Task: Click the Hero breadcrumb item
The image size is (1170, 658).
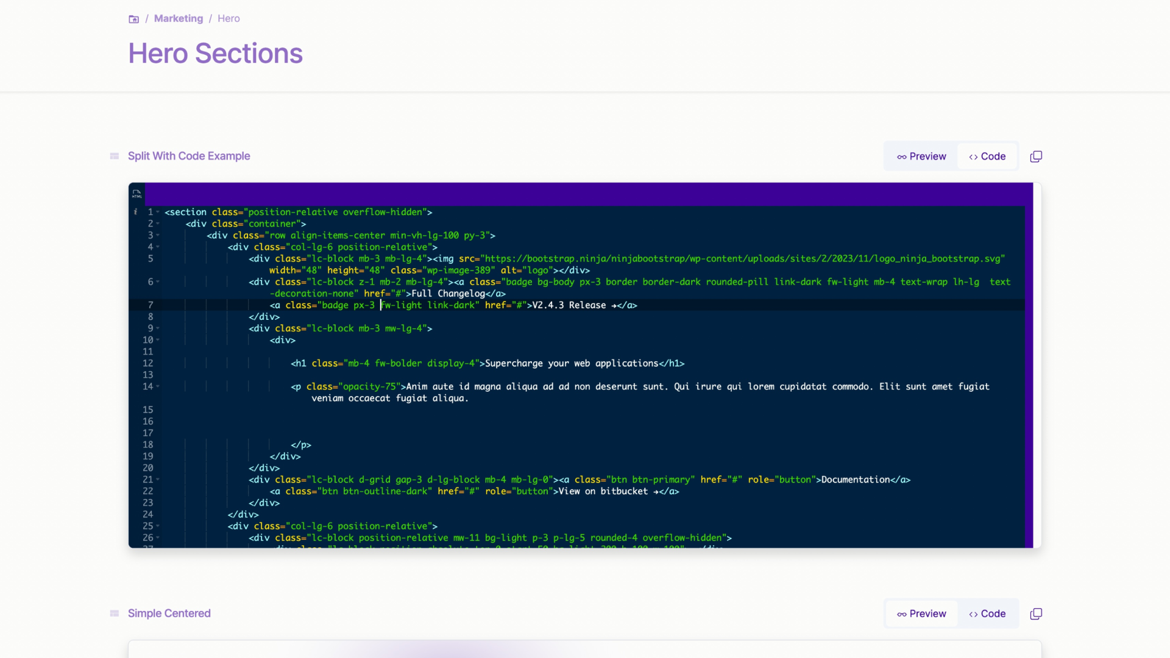Action: tap(229, 19)
